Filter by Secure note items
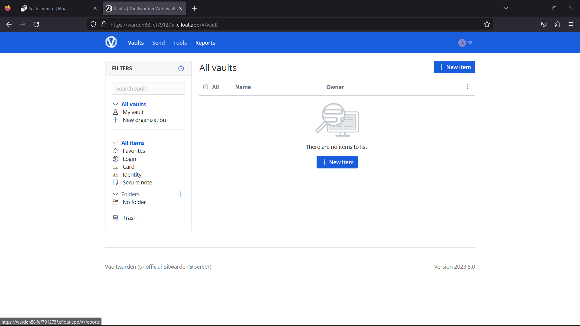The width and height of the screenshot is (580, 326). 137,182
